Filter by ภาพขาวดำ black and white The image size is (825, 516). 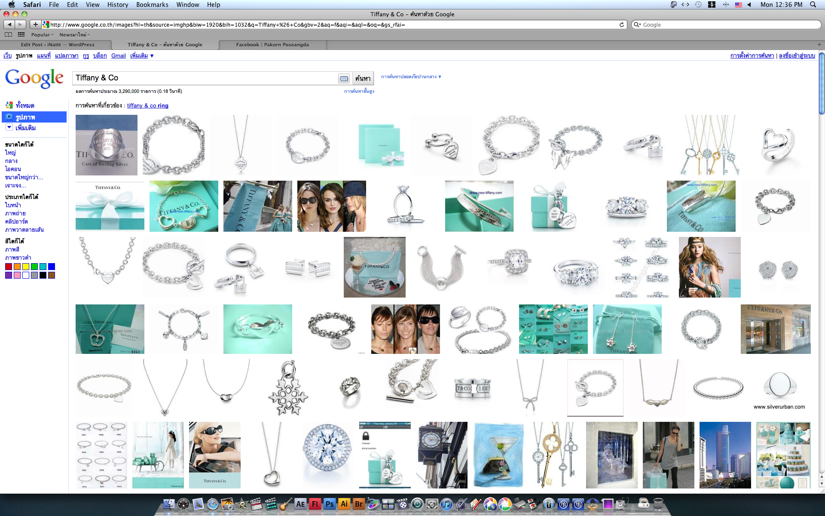point(18,258)
